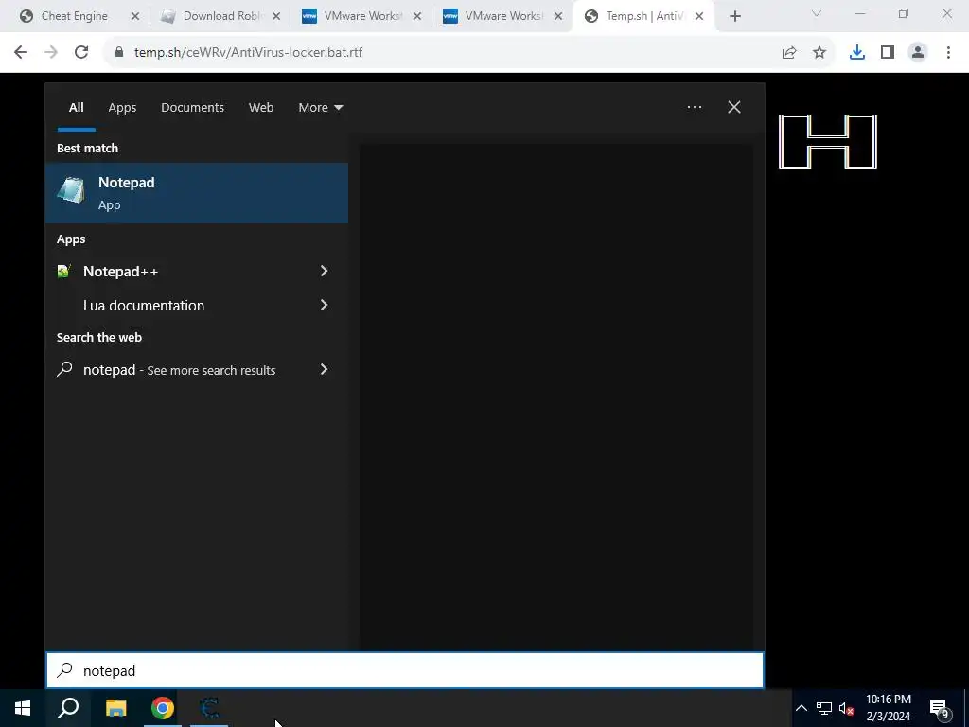Open the Chrome downloads icon
969x727 pixels.
(856, 53)
